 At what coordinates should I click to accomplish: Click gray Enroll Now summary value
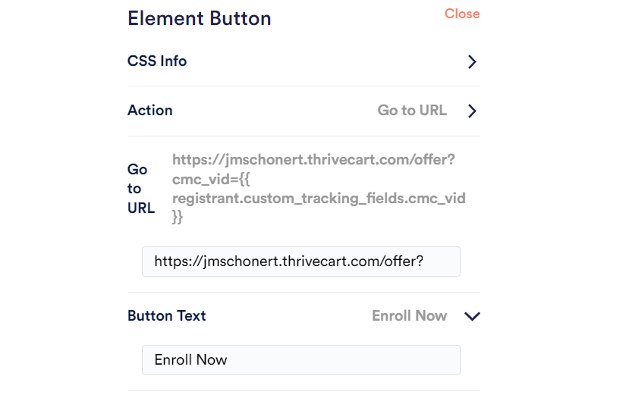pyautogui.click(x=409, y=316)
